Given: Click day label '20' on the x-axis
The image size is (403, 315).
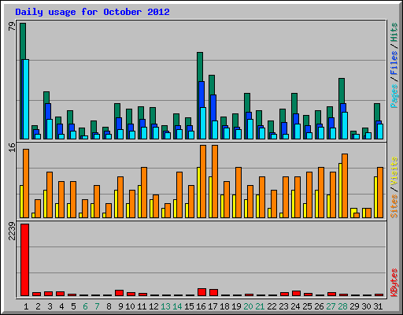Looking at the screenshot, I should (248, 306).
